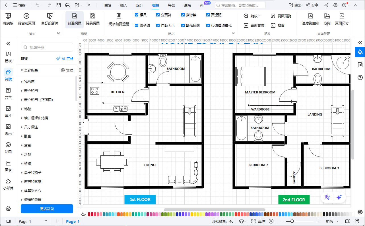The image size is (365, 226).
Task: Toggle the 網格線 gridlines checkbox
Action: coord(137,26)
